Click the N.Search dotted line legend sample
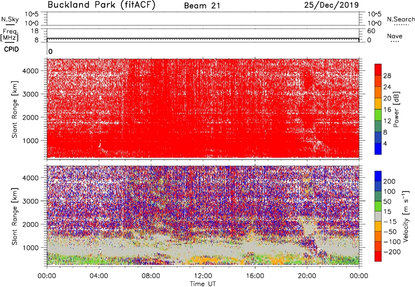Screen dimensions: 415x287 pyautogui.click(x=402, y=25)
